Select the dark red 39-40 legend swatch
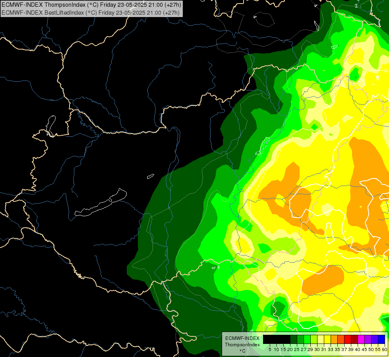This screenshot has width=389, height=357. (354, 339)
